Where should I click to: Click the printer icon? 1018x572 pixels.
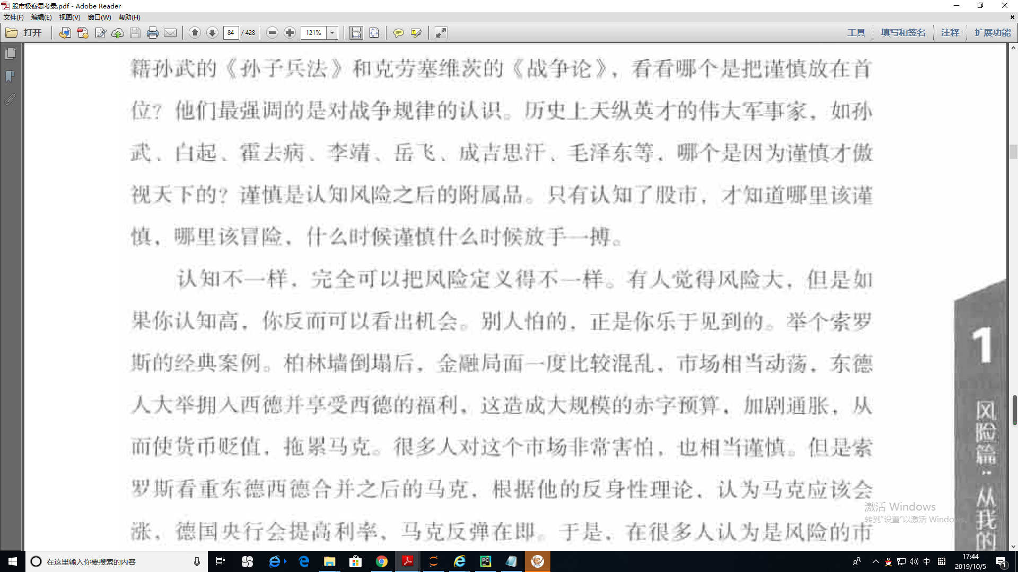pos(153,33)
